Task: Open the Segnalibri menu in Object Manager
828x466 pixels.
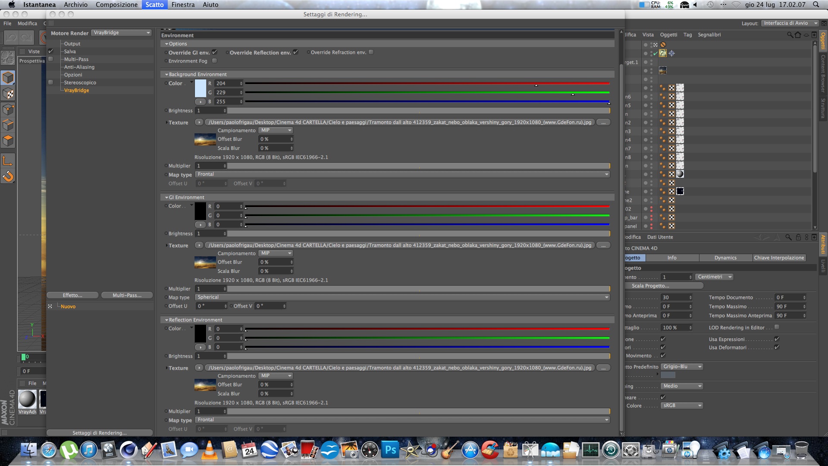Action: (709, 35)
